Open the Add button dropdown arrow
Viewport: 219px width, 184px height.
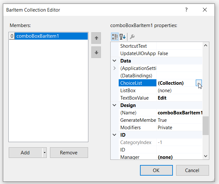tap(45, 153)
